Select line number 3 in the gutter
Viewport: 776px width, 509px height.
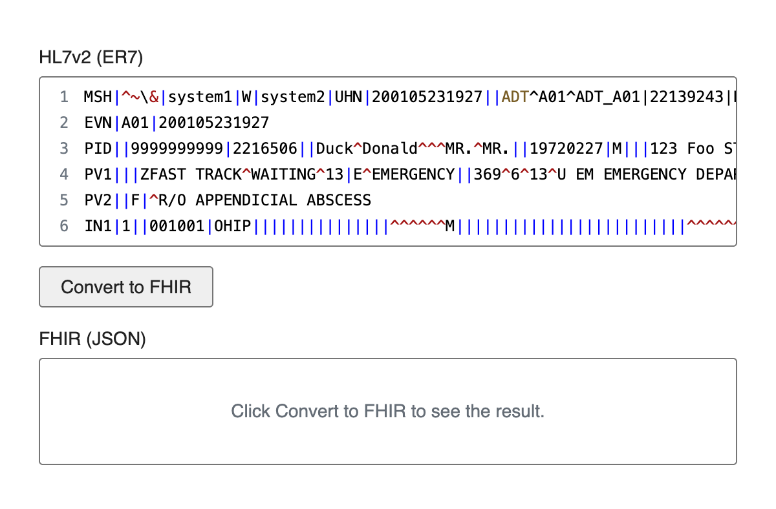(x=64, y=149)
